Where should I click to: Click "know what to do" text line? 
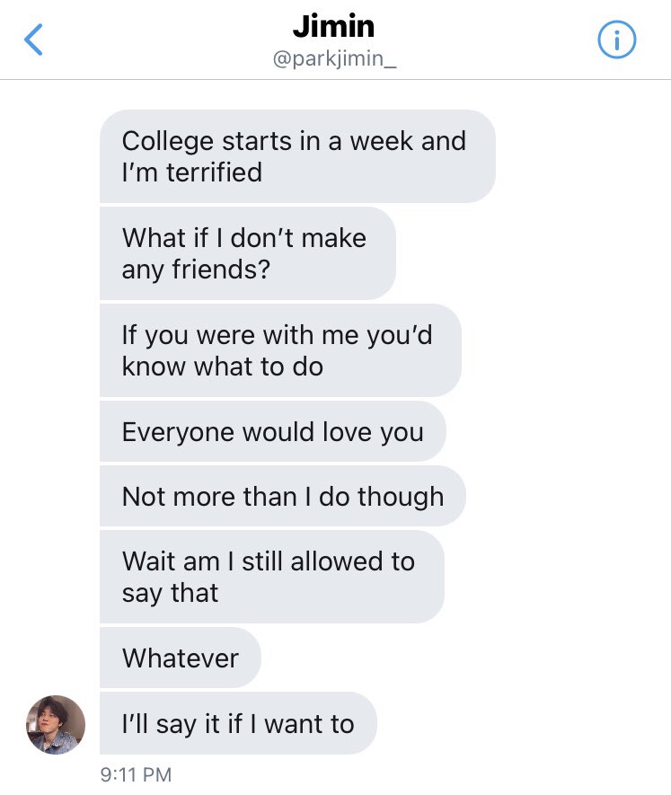click(x=223, y=366)
